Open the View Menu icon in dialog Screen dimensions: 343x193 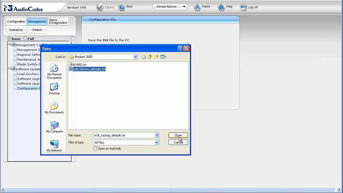tap(163, 57)
